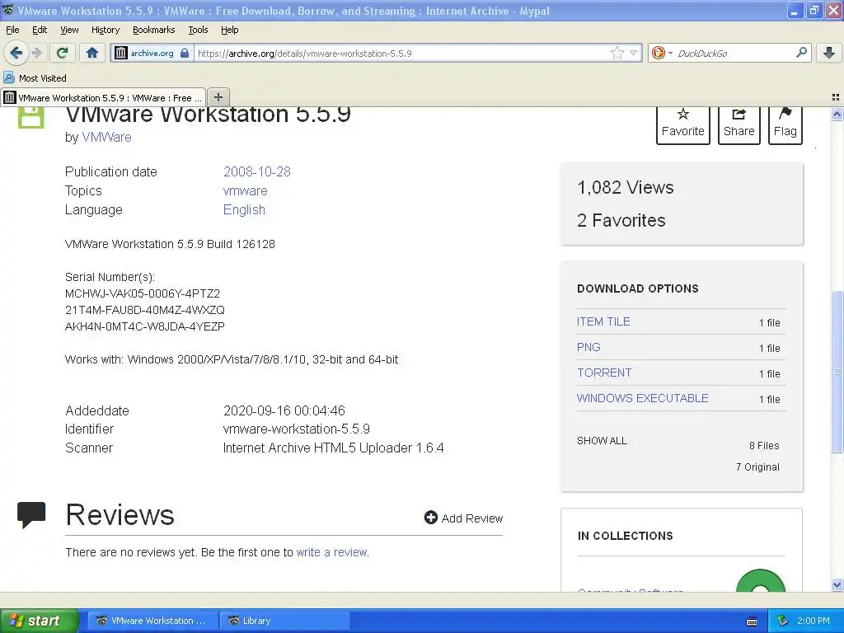
Task: Click the English language link
Action: 244,209
